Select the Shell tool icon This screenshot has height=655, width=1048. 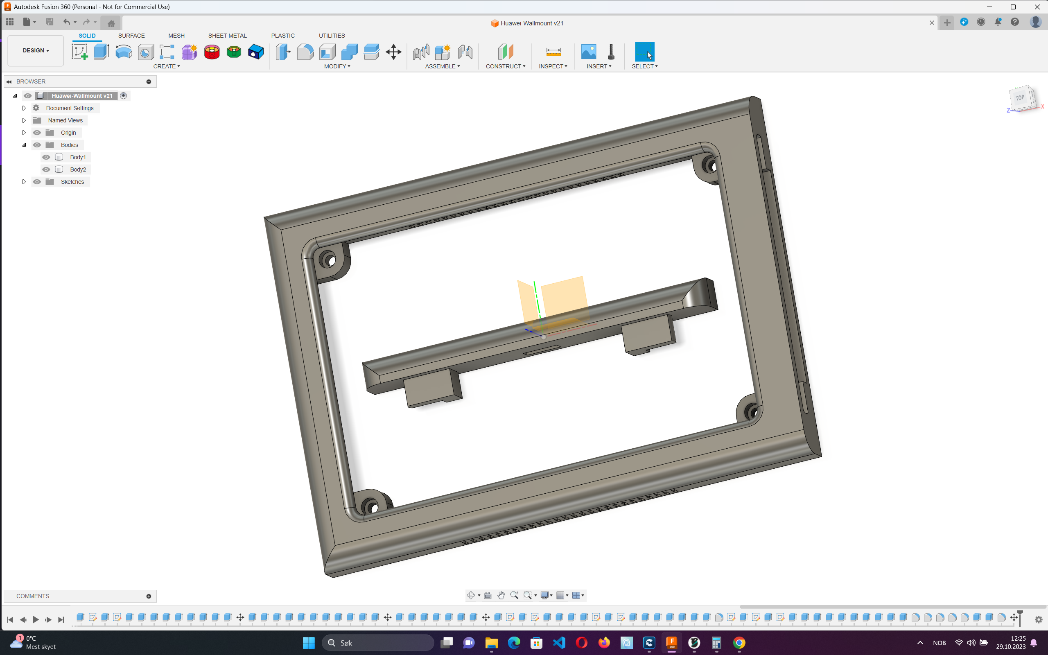point(327,51)
